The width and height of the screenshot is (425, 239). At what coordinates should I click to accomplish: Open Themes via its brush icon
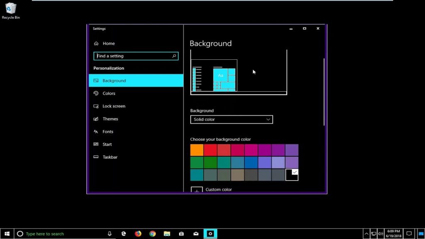pyautogui.click(x=96, y=119)
